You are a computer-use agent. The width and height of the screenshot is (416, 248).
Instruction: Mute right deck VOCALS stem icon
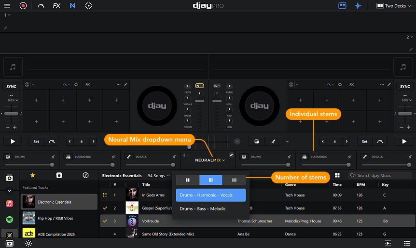[x=410, y=157]
